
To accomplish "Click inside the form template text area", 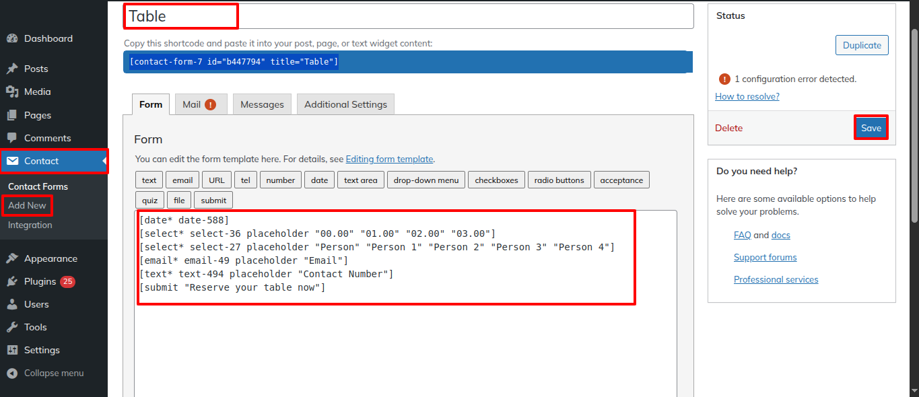I will pyautogui.click(x=405, y=303).
